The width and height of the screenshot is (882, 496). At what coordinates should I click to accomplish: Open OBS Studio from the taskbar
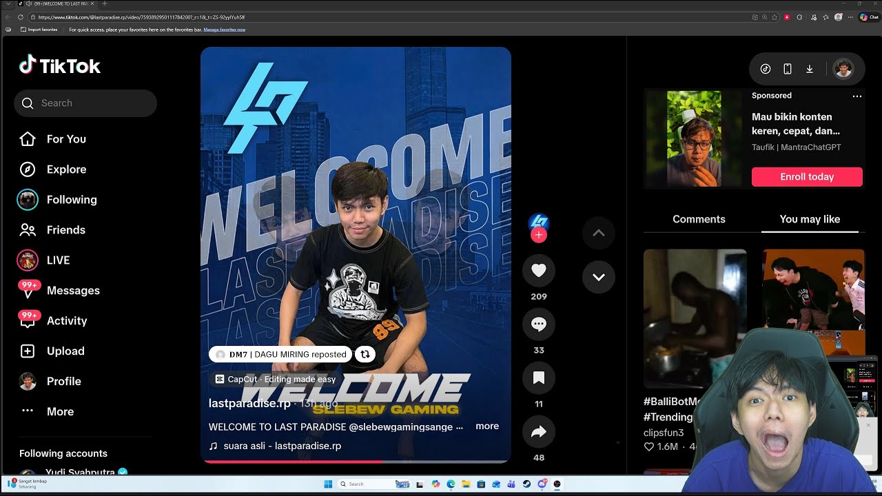coord(557,484)
